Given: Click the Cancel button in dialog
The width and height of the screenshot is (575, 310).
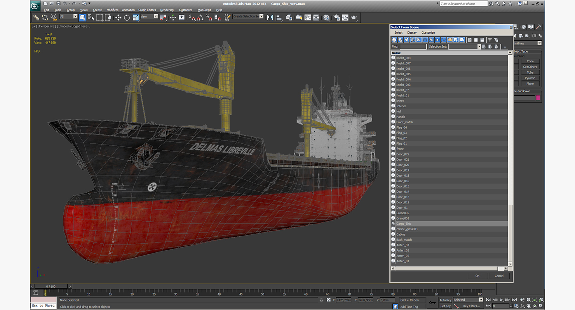Looking at the screenshot, I should click(x=499, y=276).
